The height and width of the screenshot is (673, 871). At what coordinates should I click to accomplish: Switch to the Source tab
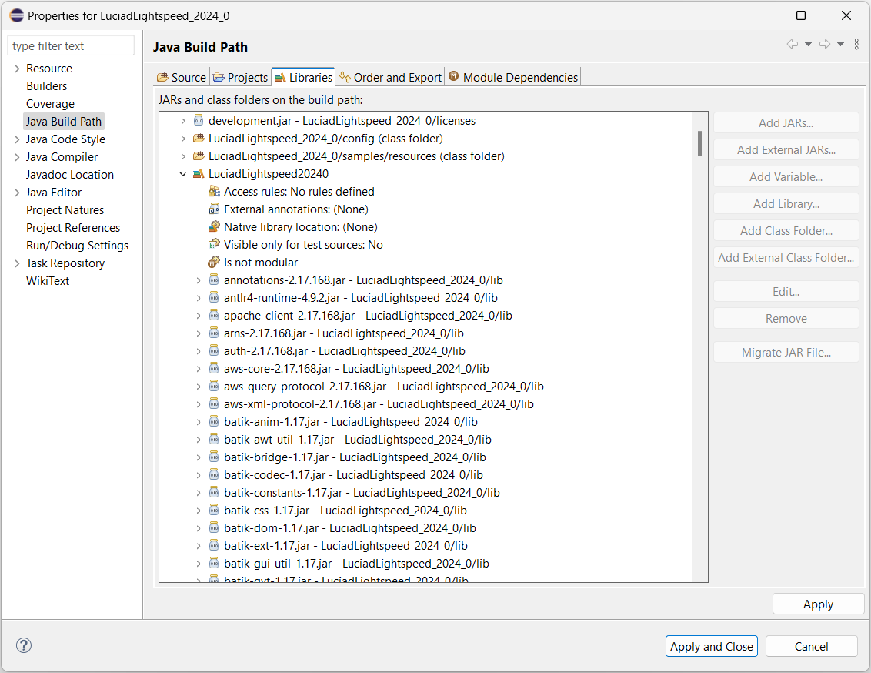[182, 77]
